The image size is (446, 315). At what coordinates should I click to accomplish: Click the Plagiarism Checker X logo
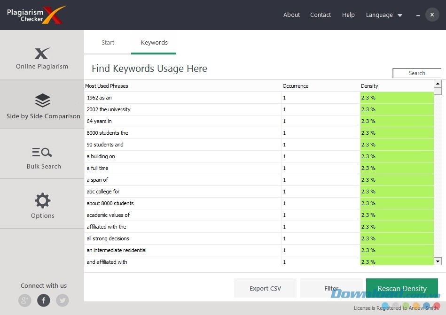36,15
